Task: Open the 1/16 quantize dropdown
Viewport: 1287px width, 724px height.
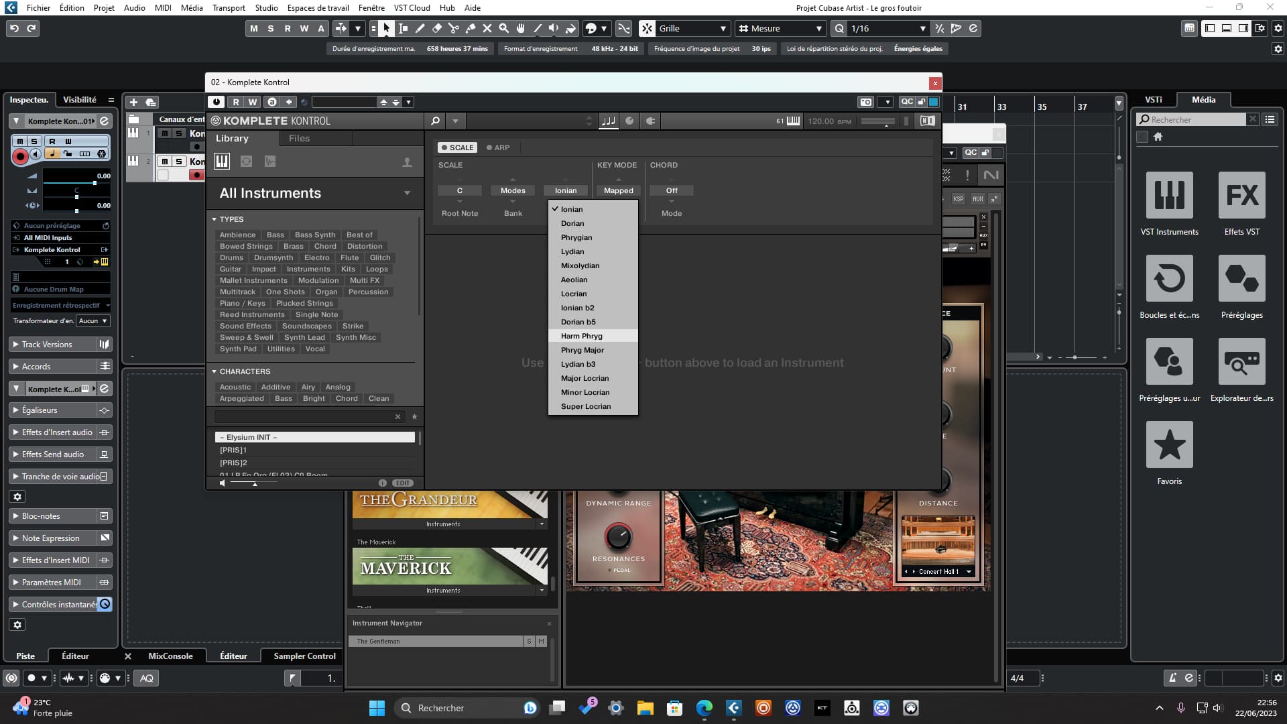Action: click(887, 28)
